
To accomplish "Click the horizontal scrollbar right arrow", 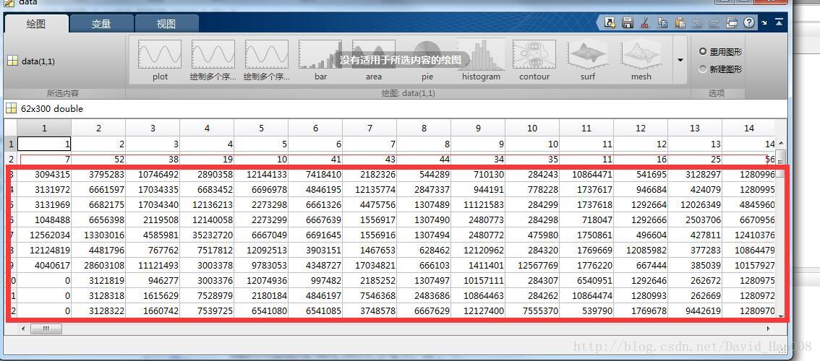I will click(x=768, y=329).
